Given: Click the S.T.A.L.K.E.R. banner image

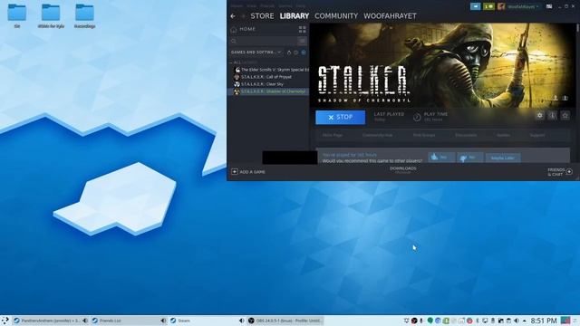Looking at the screenshot, I should (x=442, y=66).
